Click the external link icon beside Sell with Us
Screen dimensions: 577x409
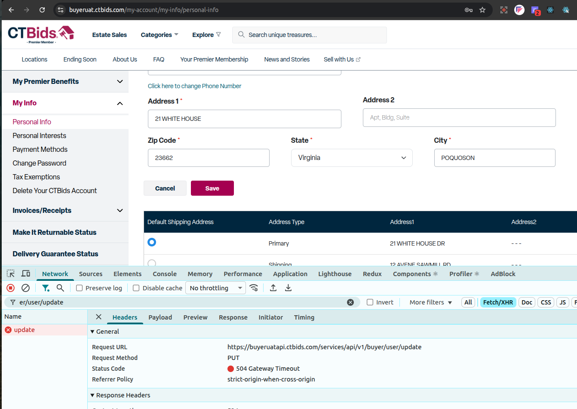coord(358,59)
